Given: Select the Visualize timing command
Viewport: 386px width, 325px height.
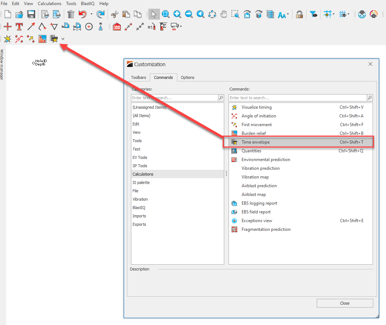Looking at the screenshot, I should (301, 107).
